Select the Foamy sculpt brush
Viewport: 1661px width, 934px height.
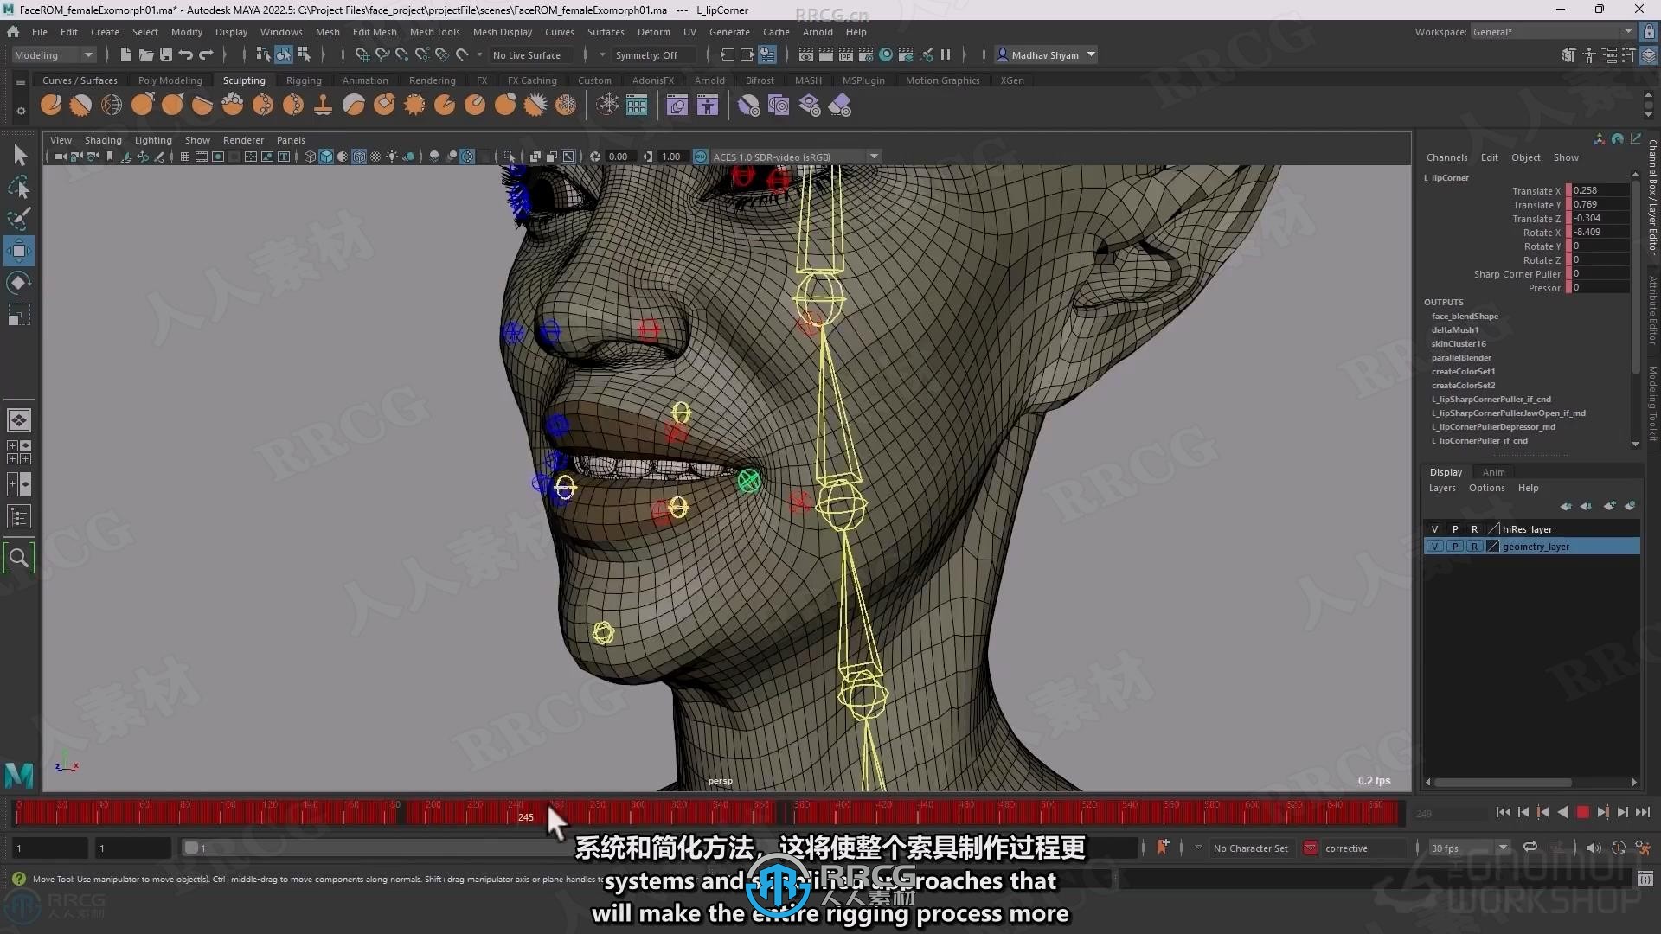pyautogui.click(x=233, y=106)
